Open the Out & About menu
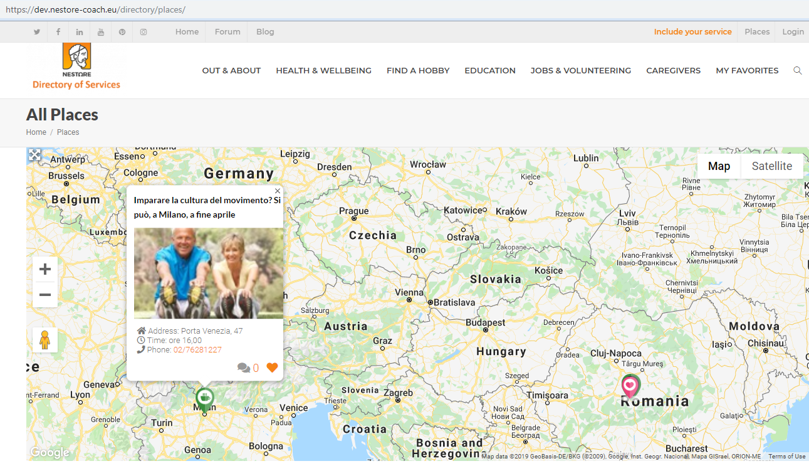 coord(231,71)
